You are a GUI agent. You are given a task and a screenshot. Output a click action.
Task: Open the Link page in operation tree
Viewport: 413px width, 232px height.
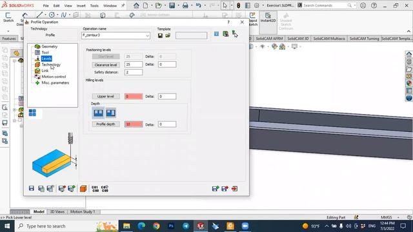pyautogui.click(x=45, y=70)
